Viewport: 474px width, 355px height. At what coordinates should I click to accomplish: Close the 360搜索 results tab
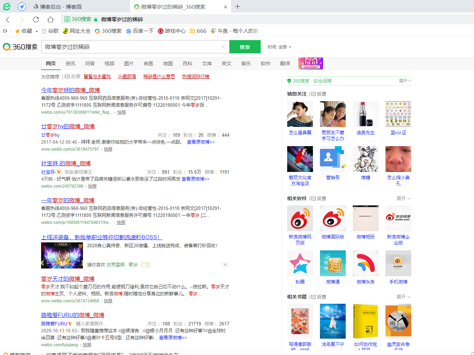pyautogui.click(x=225, y=7)
